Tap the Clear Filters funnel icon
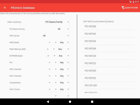This screenshot has height=105, width=140. [x=123, y=8]
